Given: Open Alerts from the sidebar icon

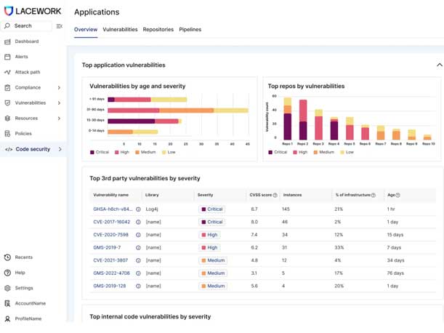Looking at the screenshot, I should tap(8, 57).
